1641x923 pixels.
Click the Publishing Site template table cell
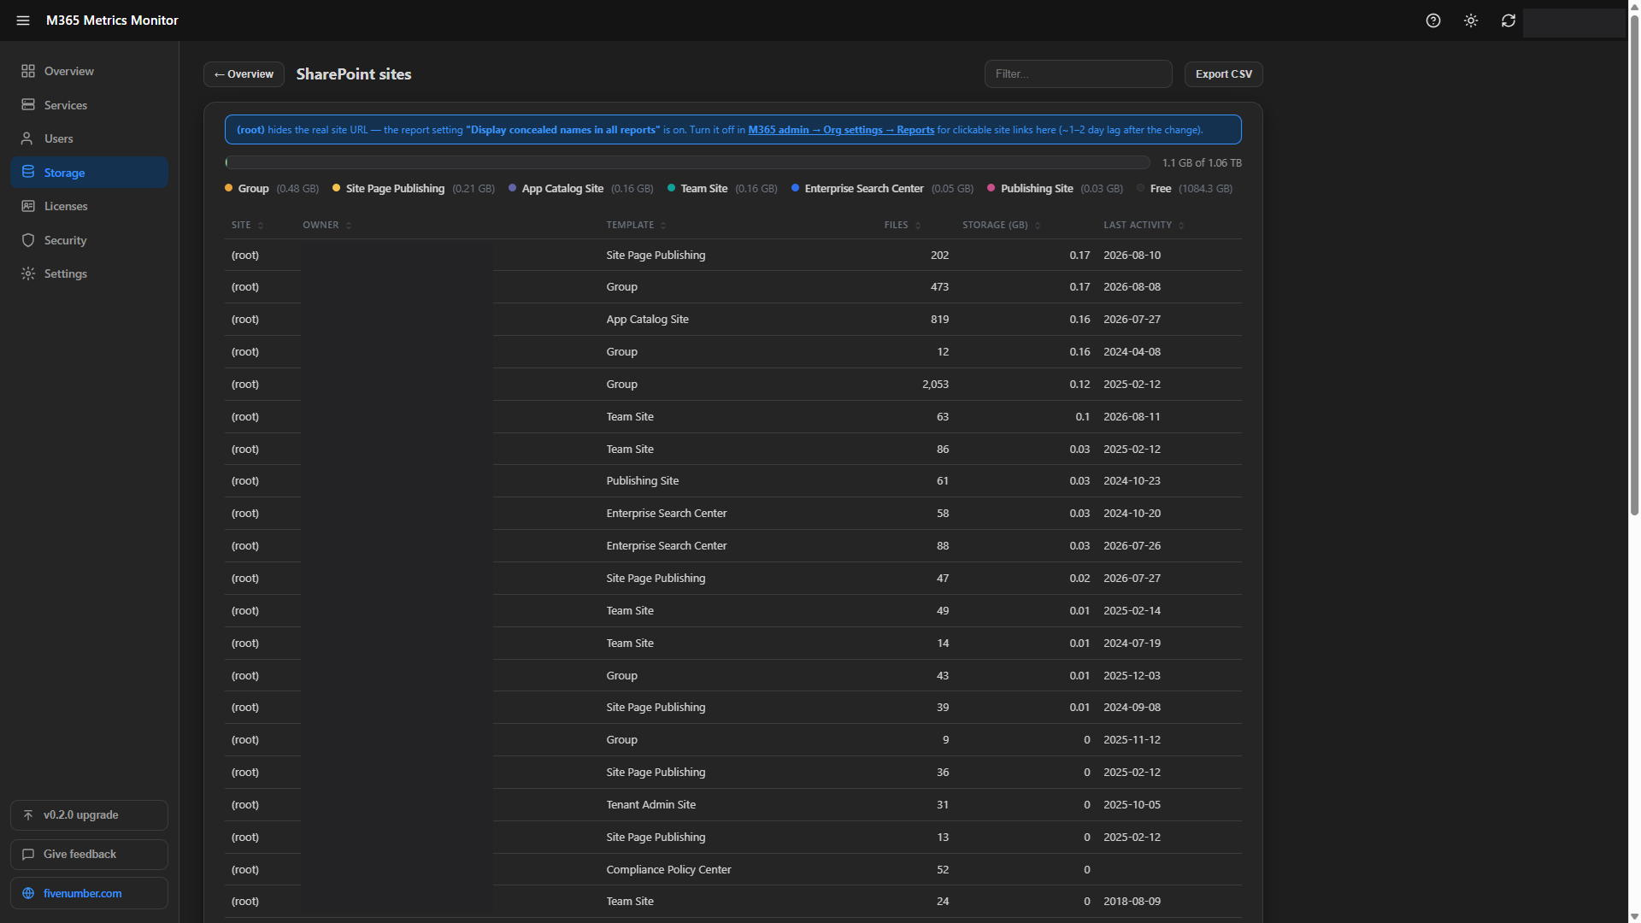pos(642,481)
